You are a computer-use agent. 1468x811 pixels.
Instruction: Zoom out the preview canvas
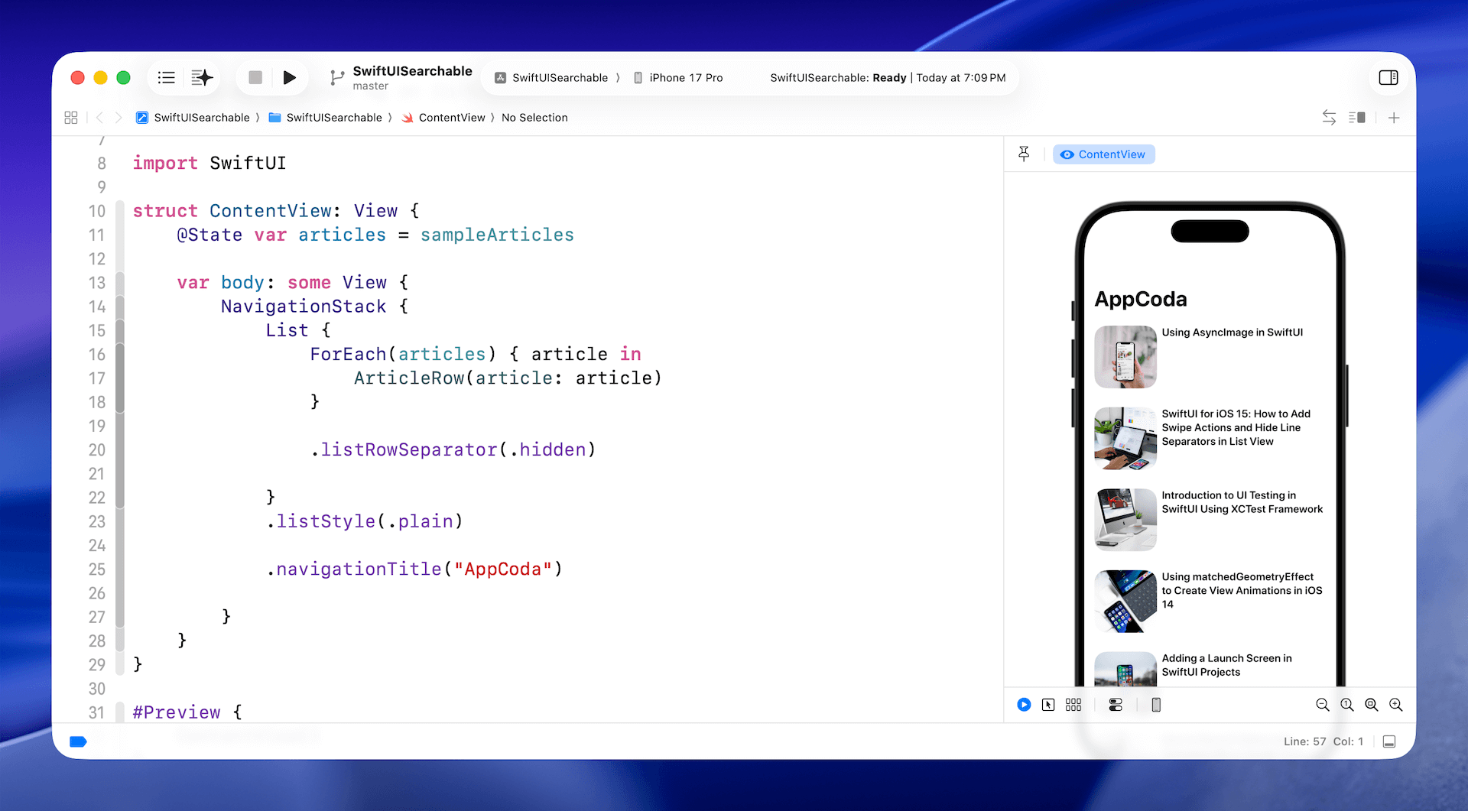[1322, 705]
